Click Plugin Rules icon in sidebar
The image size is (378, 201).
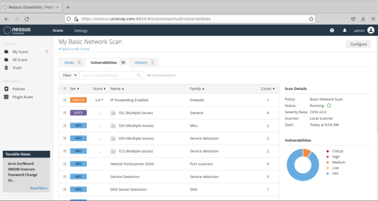click(x=6, y=97)
